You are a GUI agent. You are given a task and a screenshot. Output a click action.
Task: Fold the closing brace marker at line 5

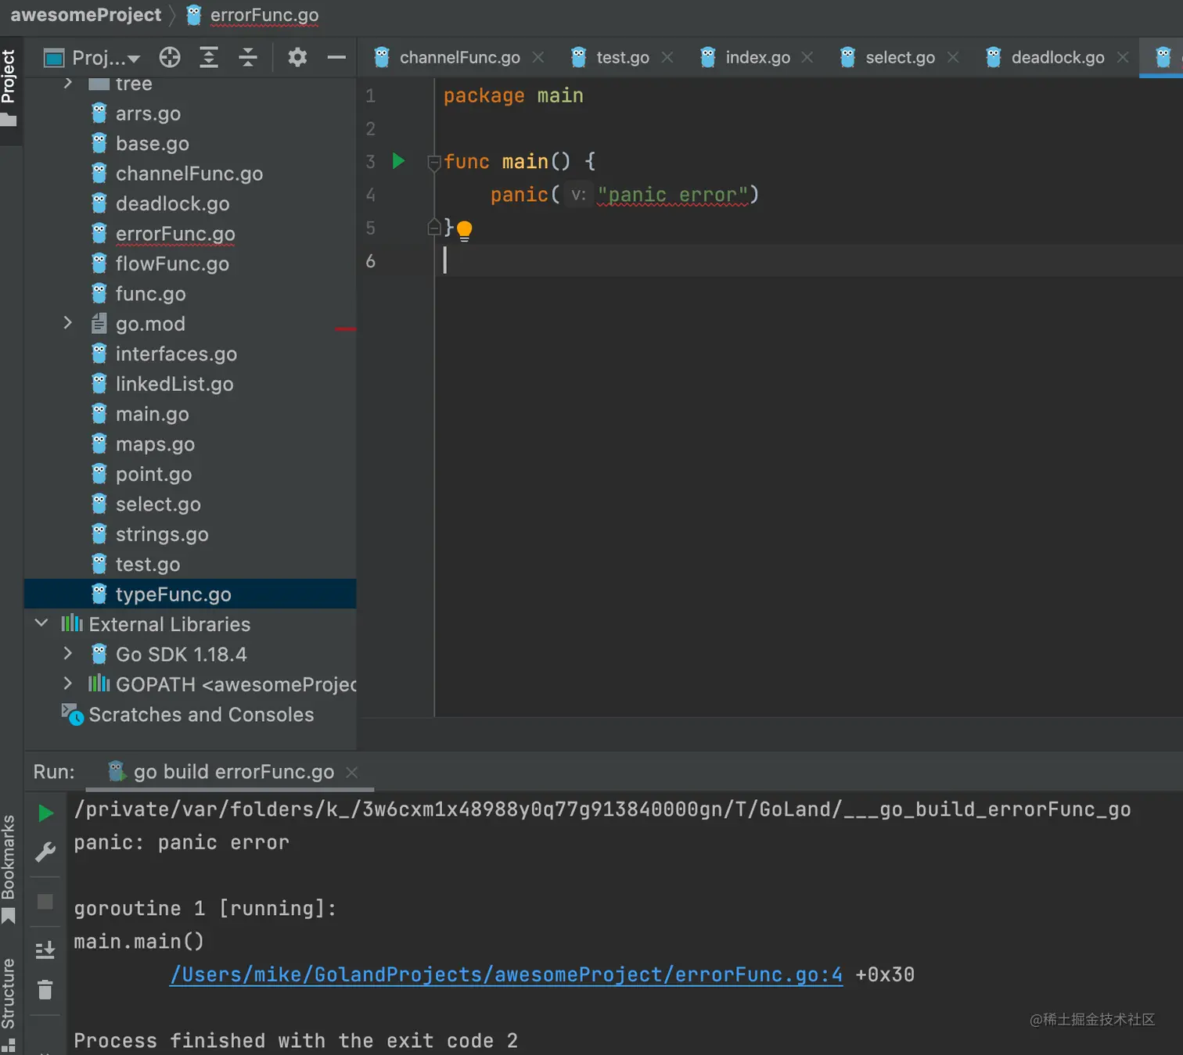coord(434,228)
